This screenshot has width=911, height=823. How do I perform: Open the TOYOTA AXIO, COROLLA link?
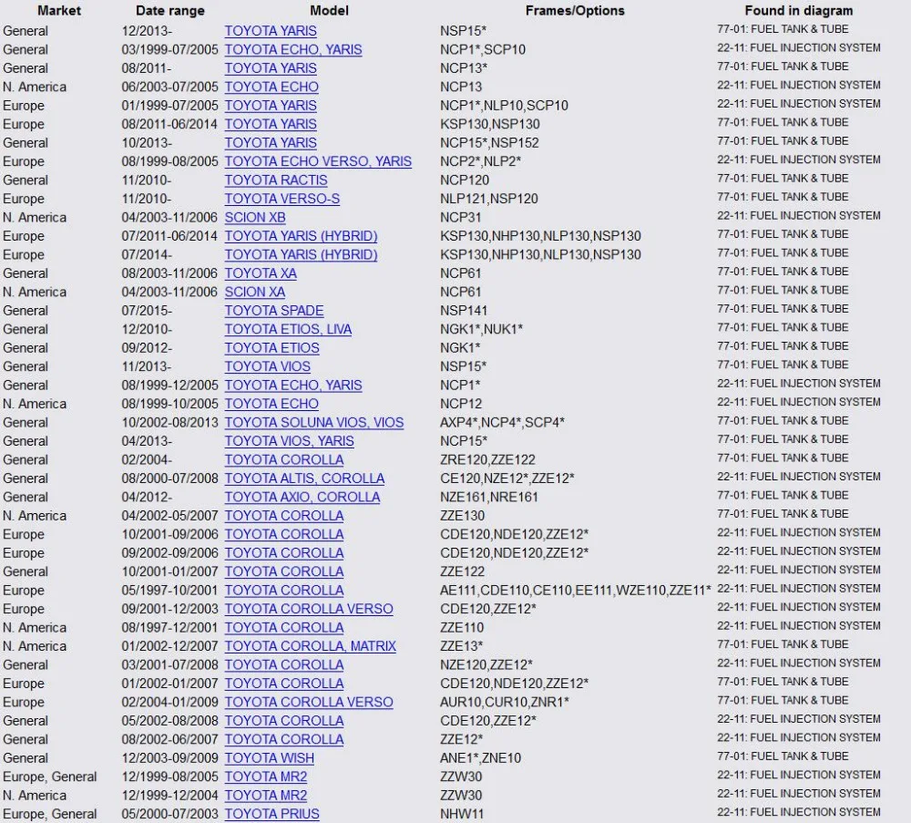point(302,497)
